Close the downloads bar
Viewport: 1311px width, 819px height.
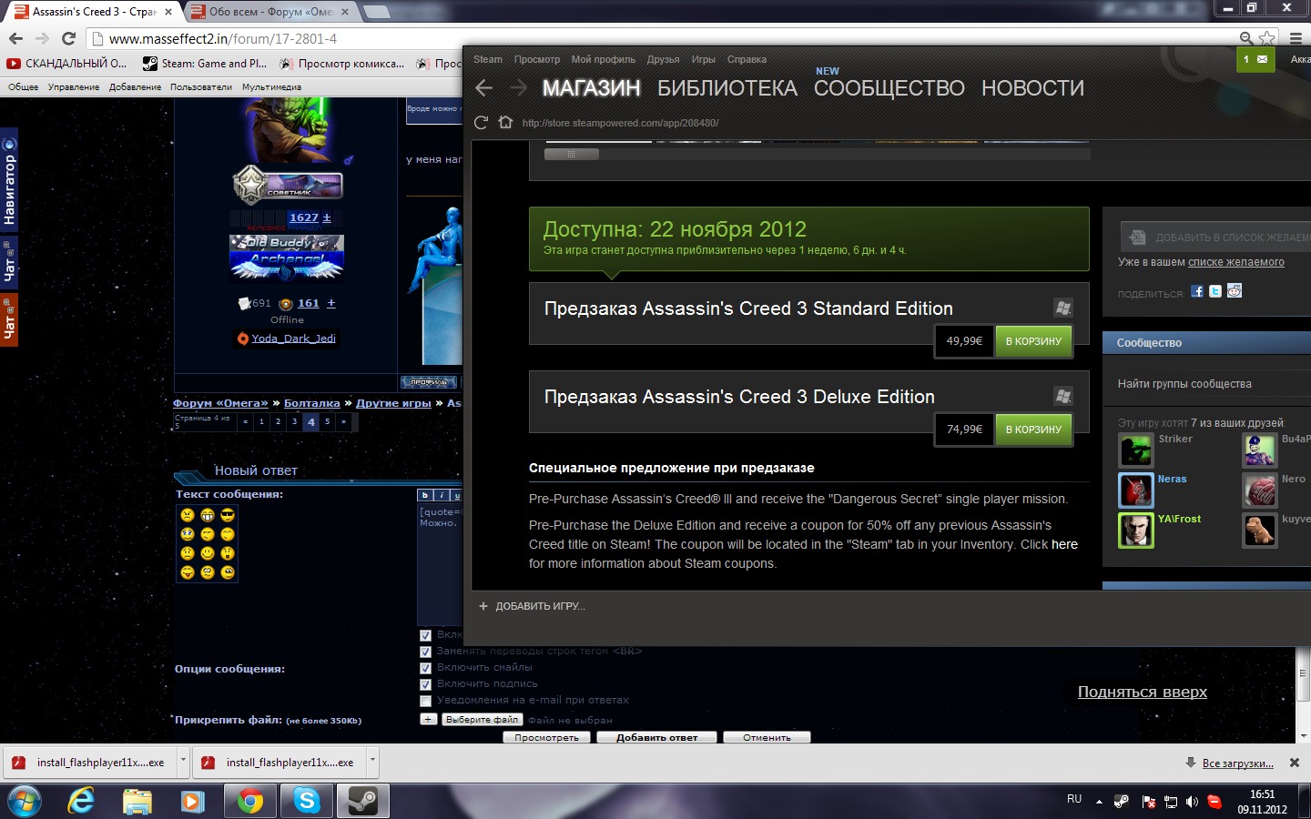click(1295, 763)
